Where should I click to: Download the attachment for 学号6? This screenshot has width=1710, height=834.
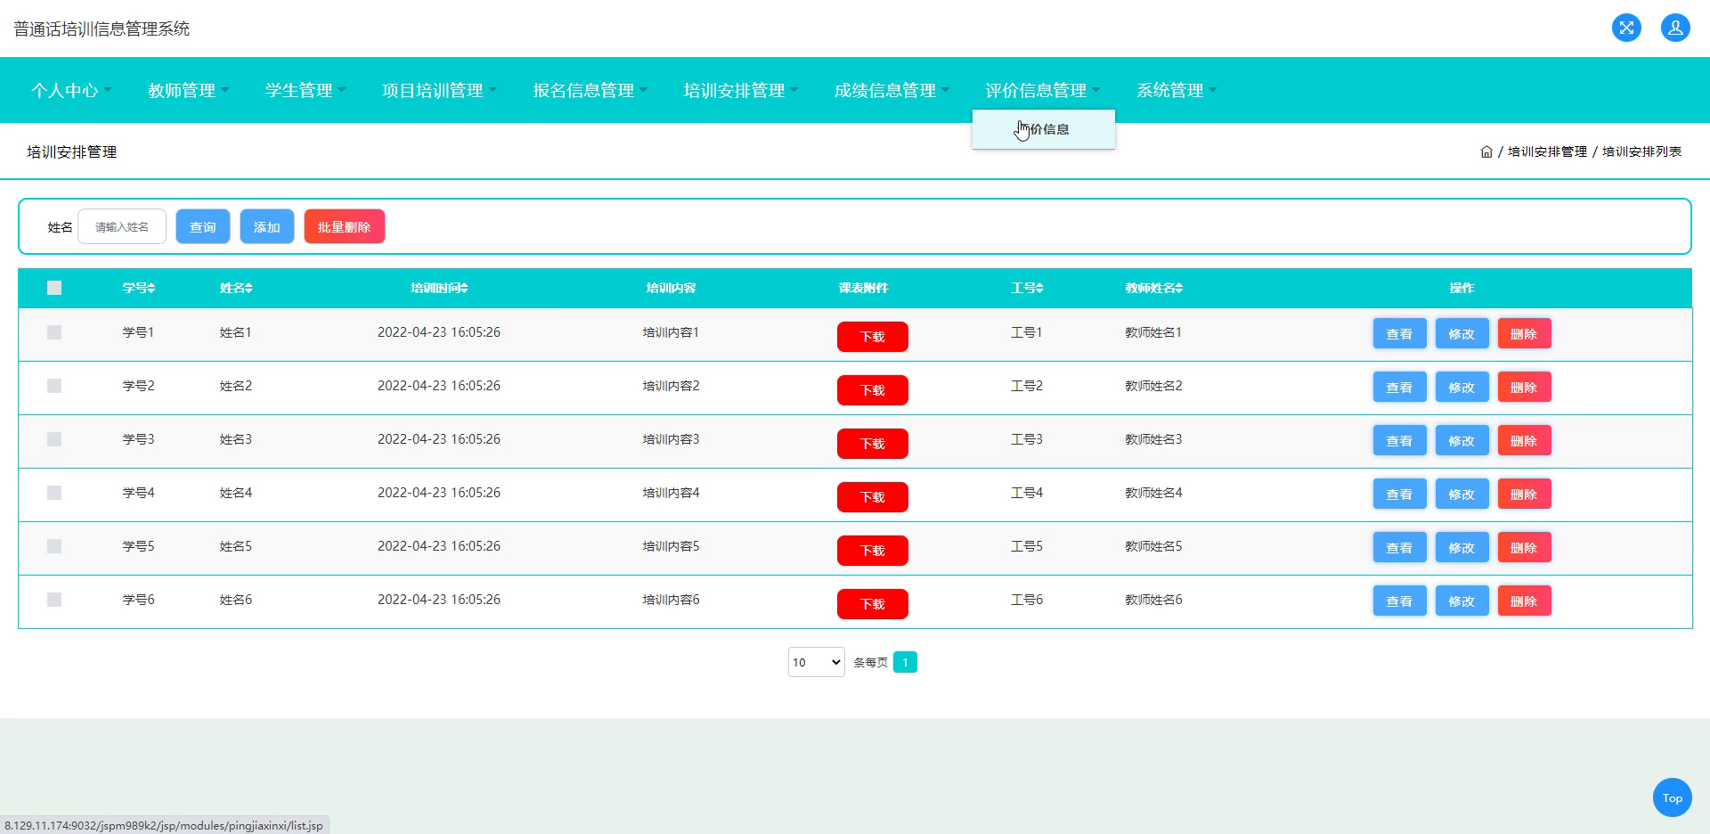872,604
